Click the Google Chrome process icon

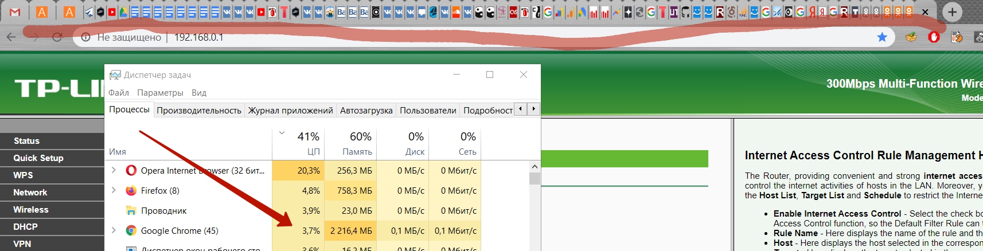131,230
